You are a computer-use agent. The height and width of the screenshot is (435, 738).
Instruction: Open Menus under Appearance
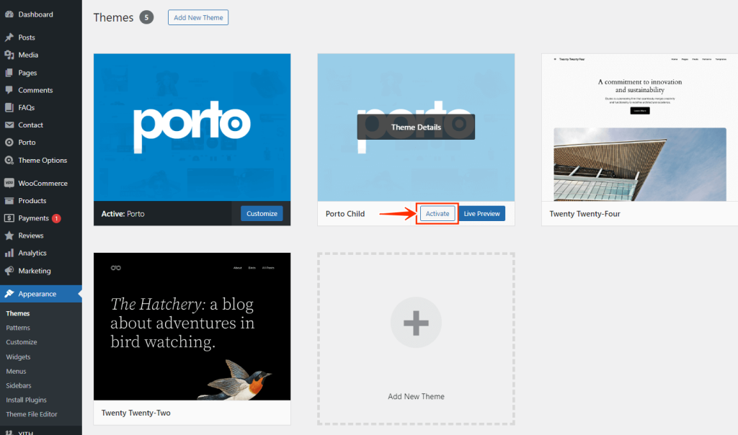coord(16,371)
